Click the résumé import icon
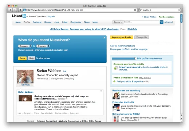 pos(116,68)
